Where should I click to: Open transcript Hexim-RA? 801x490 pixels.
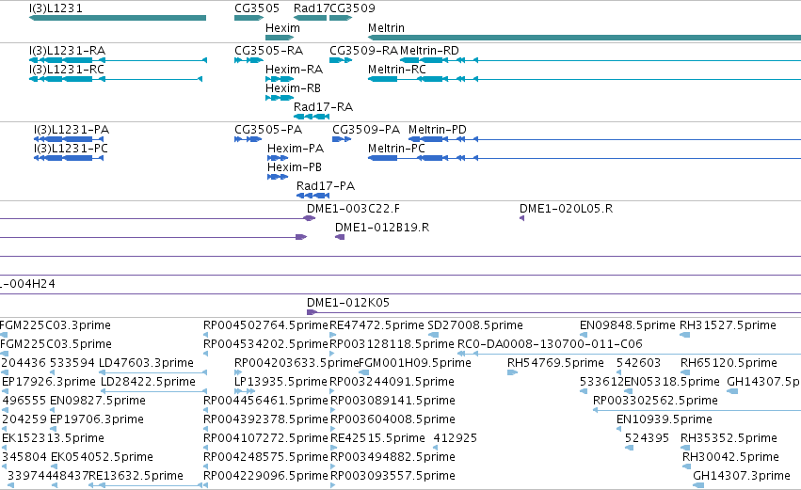click(295, 70)
